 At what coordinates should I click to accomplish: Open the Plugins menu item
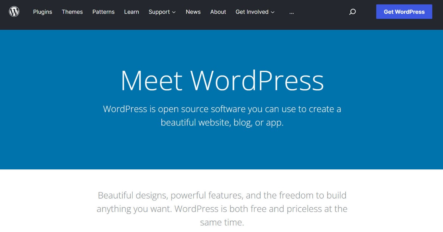[42, 12]
